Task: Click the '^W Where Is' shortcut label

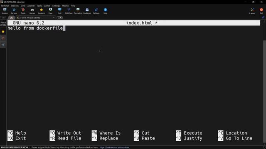Action: 106,133
